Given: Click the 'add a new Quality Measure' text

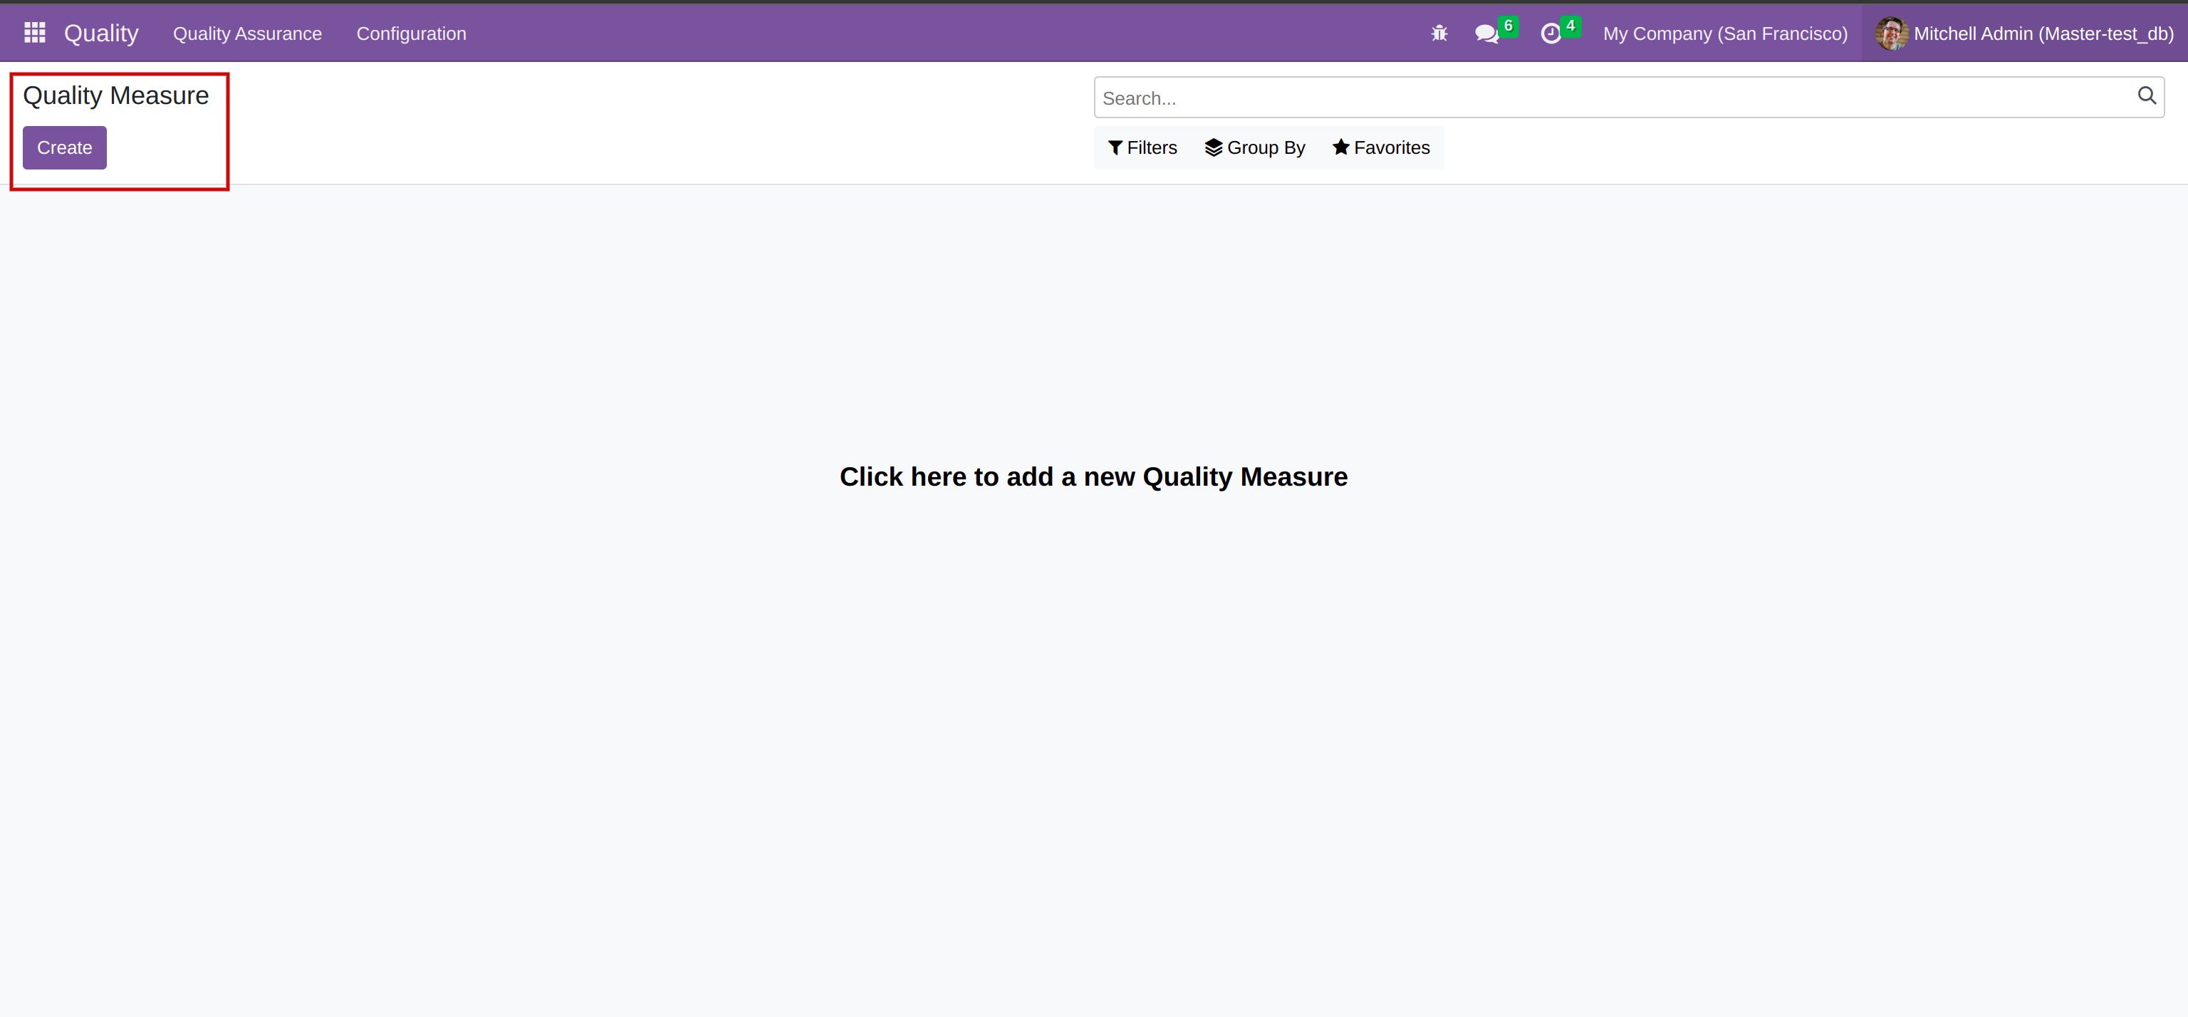Looking at the screenshot, I should [x=1093, y=476].
